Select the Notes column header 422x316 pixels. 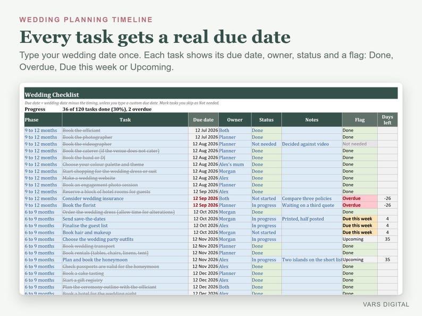311,120
